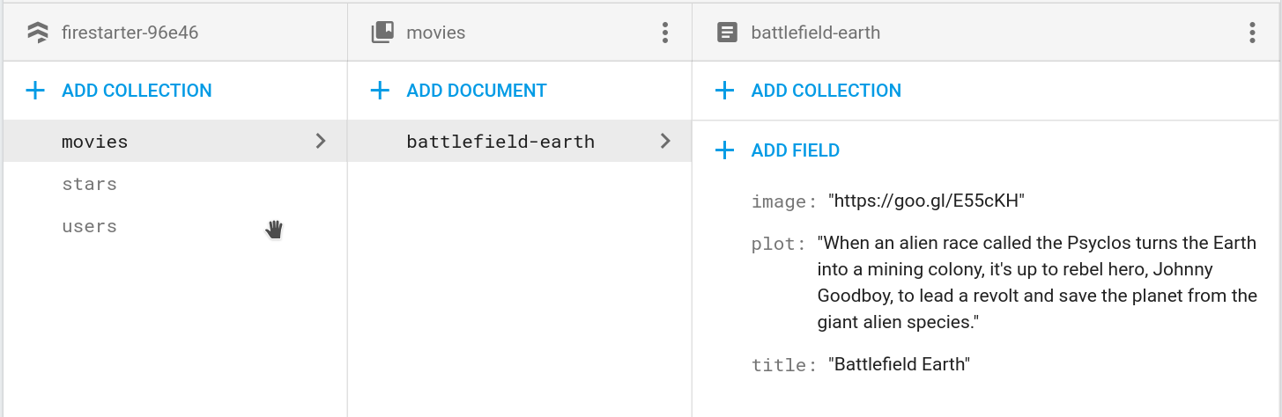This screenshot has width=1282, height=417.
Task: Click the firestarter-96e46 project name
Action: (x=130, y=33)
